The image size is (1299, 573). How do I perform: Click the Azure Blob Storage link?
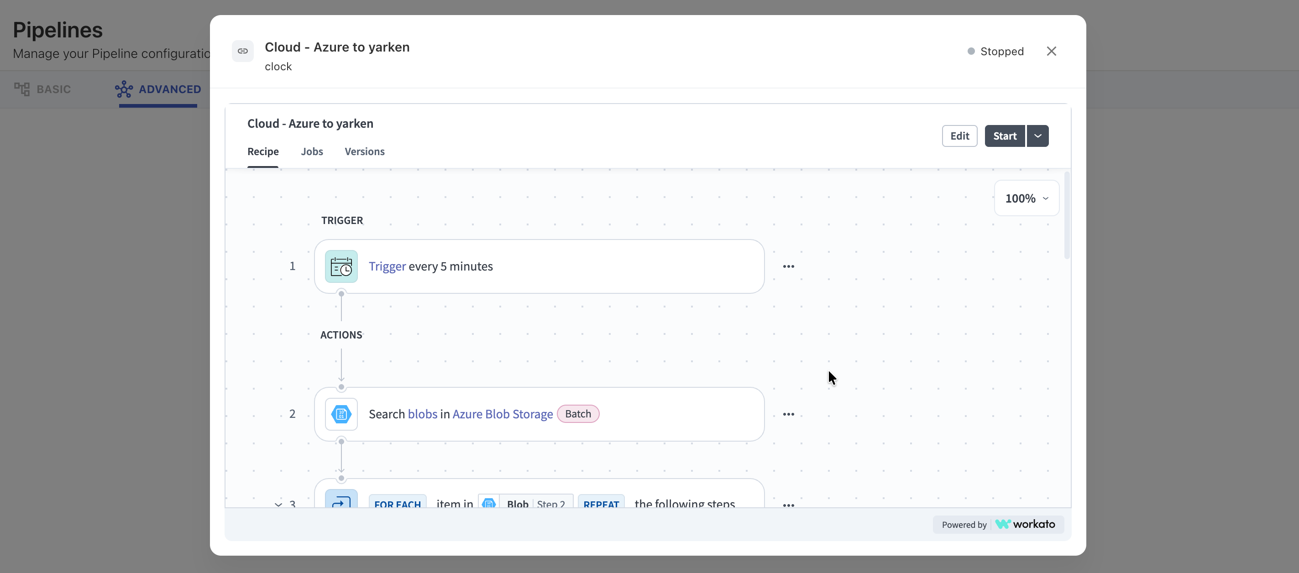503,414
